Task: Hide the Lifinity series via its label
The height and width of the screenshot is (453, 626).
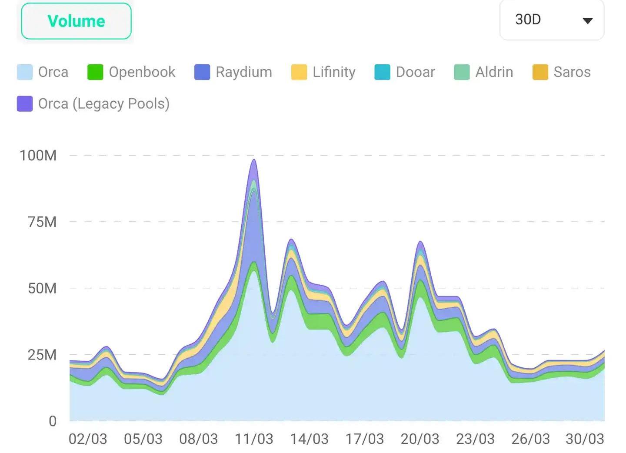Action: [x=334, y=72]
